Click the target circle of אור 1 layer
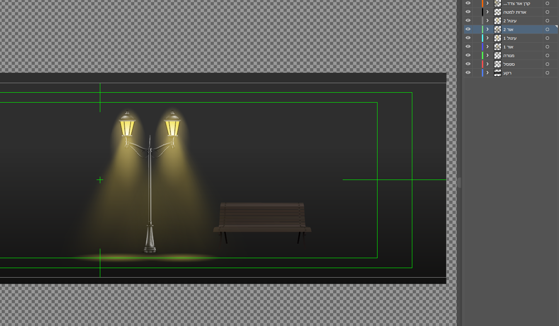Image resolution: width=559 pixels, height=326 pixels. pyautogui.click(x=547, y=47)
